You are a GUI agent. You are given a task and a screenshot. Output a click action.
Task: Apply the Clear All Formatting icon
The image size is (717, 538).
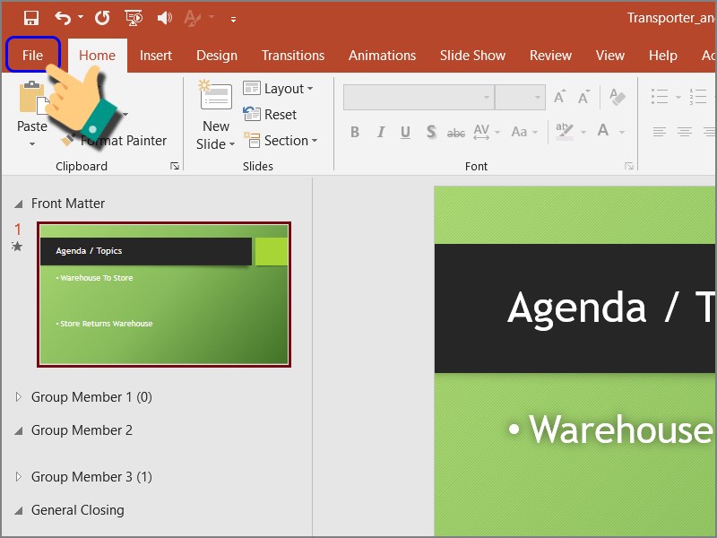pyautogui.click(x=618, y=97)
